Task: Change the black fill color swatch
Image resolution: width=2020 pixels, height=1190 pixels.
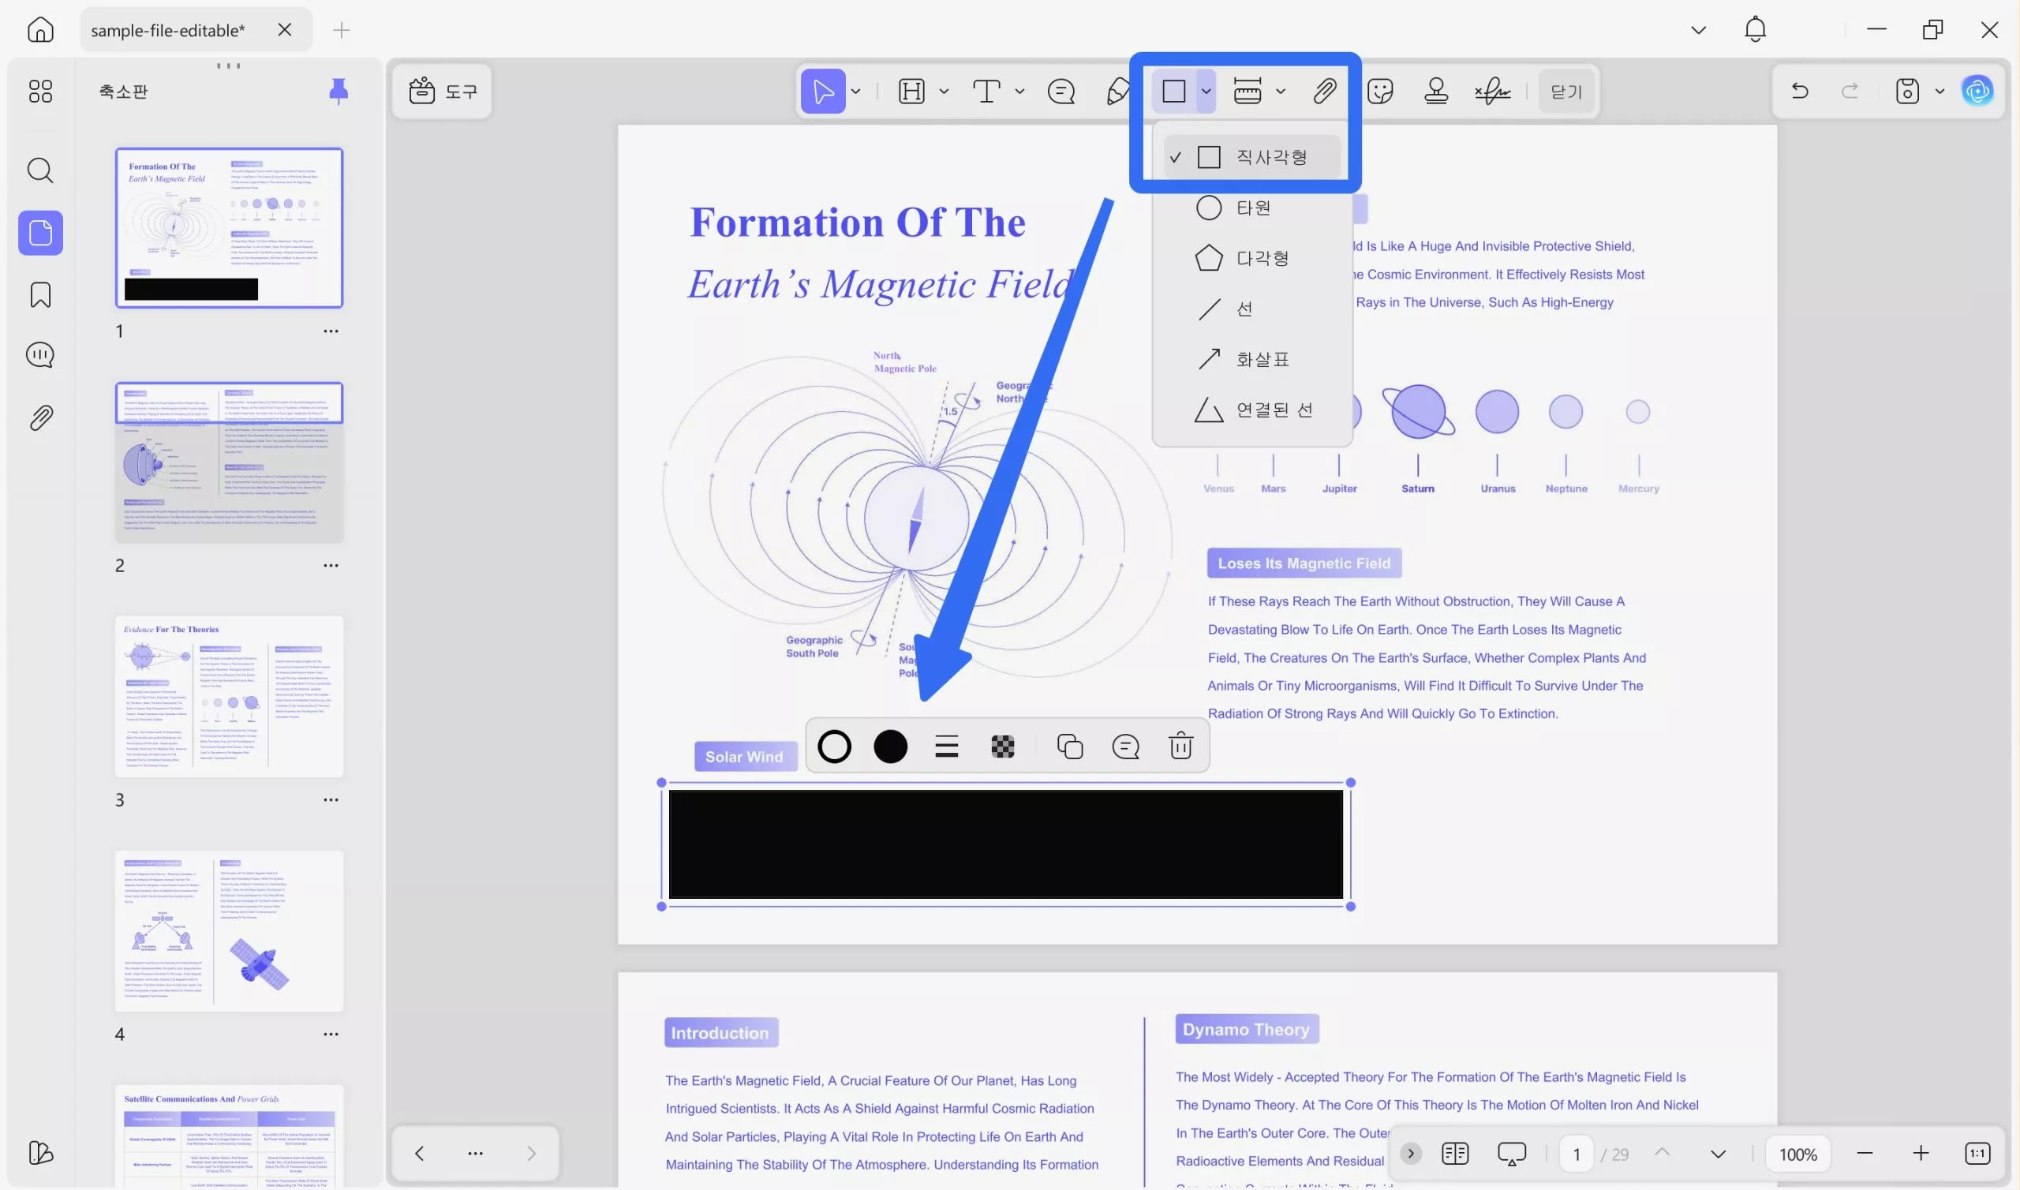Action: [890, 747]
